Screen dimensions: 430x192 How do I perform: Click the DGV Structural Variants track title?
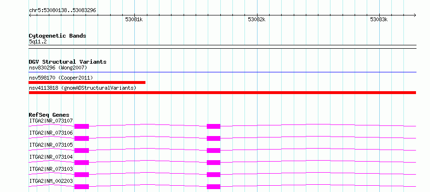click(68, 62)
